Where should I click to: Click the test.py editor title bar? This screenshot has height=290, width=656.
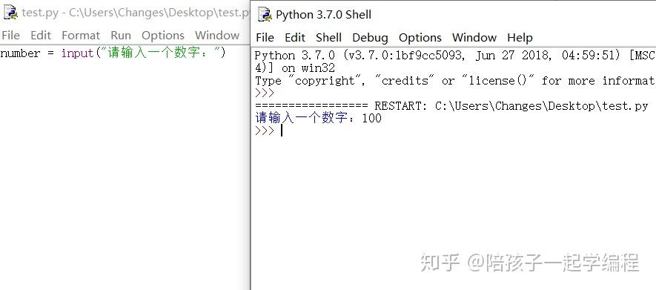tap(125, 12)
